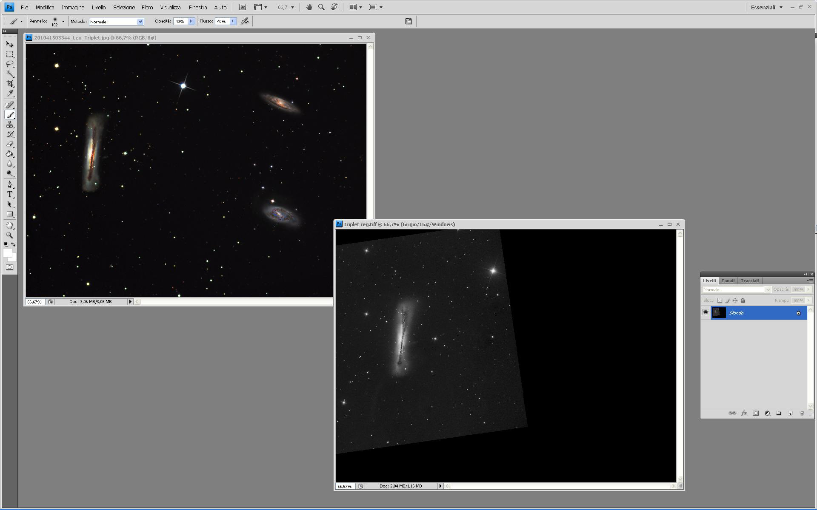Select the Magic Wand tool
Image resolution: width=817 pixels, height=510 pixels.
[x=9, y=74]
